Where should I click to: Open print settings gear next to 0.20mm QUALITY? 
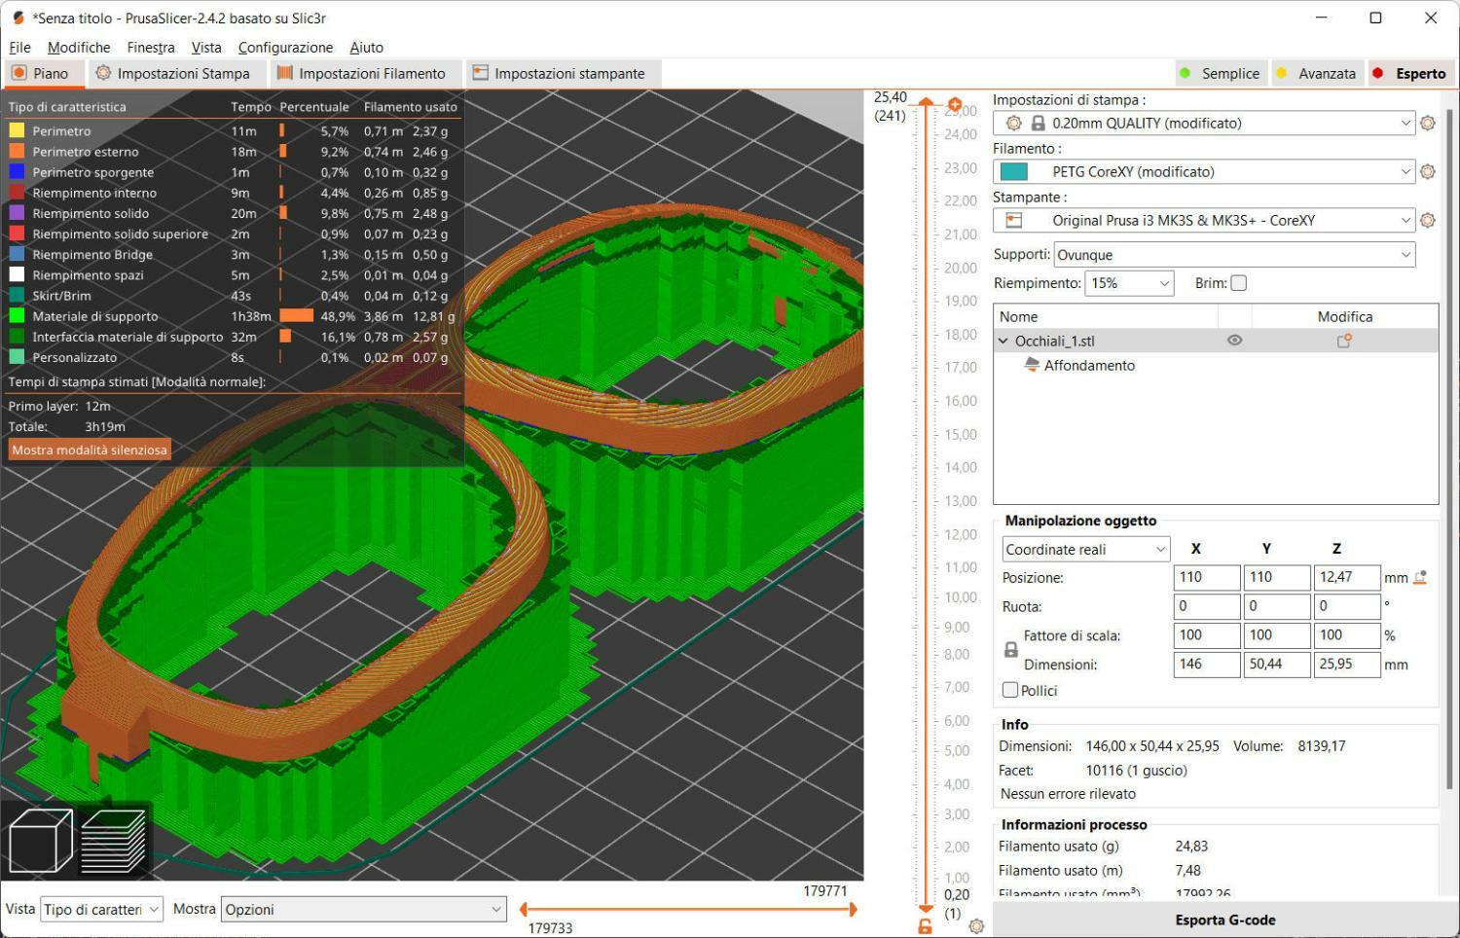(x=1428, y=124)
